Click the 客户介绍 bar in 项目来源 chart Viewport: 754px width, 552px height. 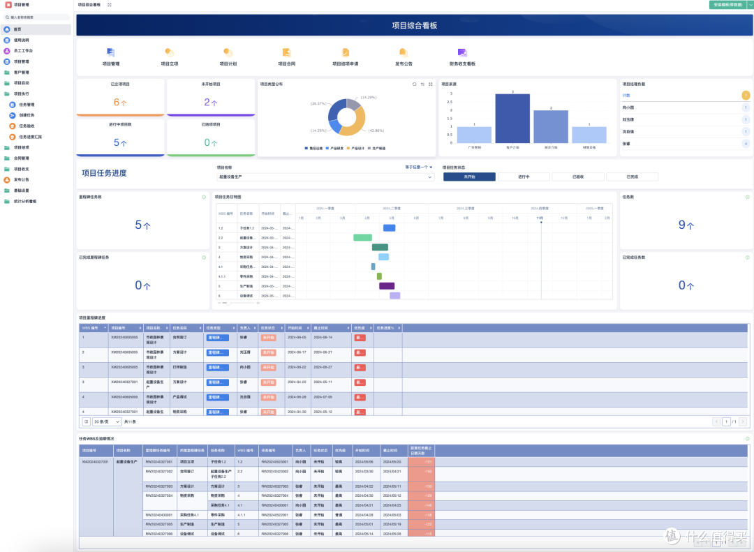[x=512, y=119]
